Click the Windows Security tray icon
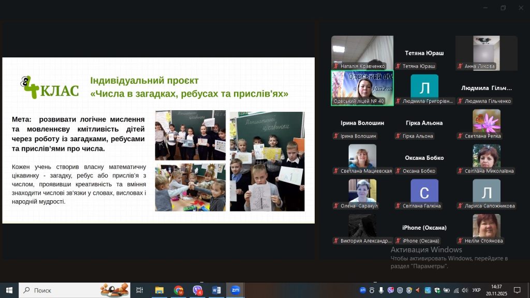530x298 pixels. [x=436, y=290]
